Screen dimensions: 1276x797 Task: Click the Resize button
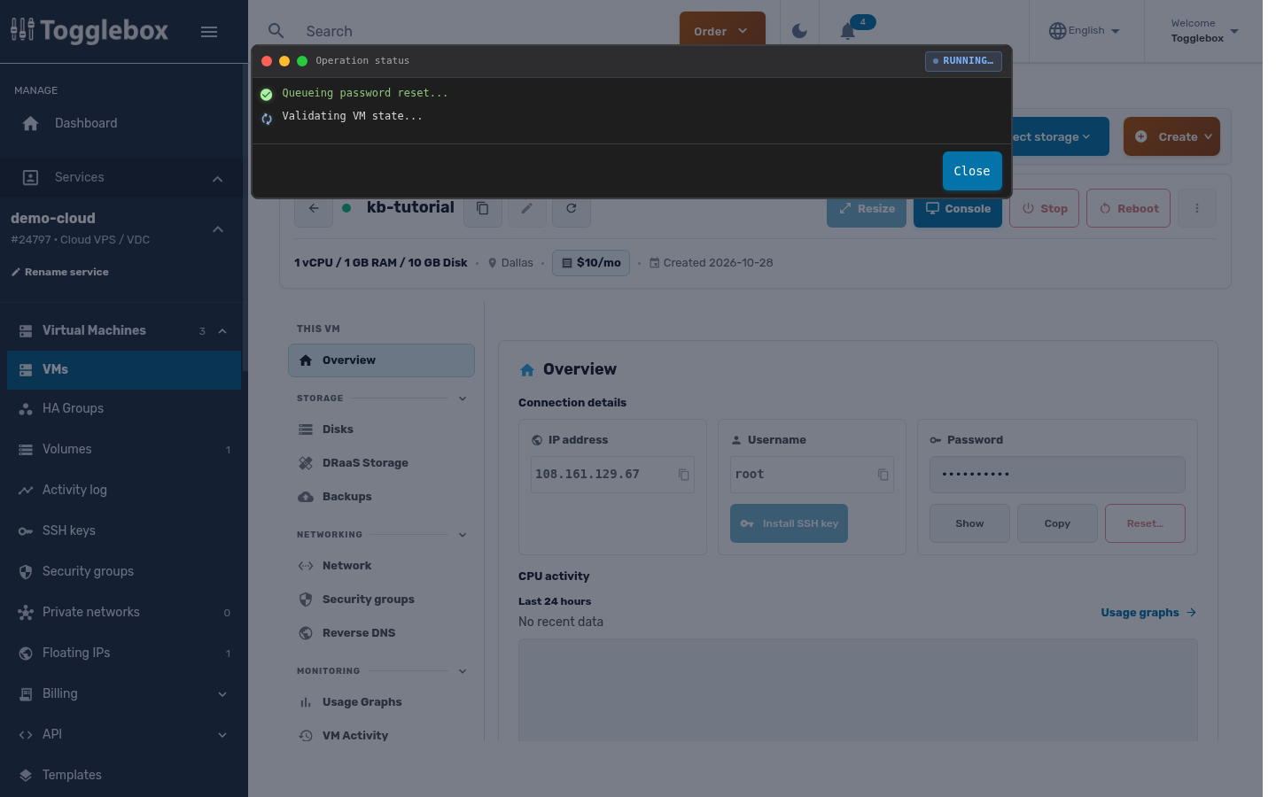coord(867,209)
